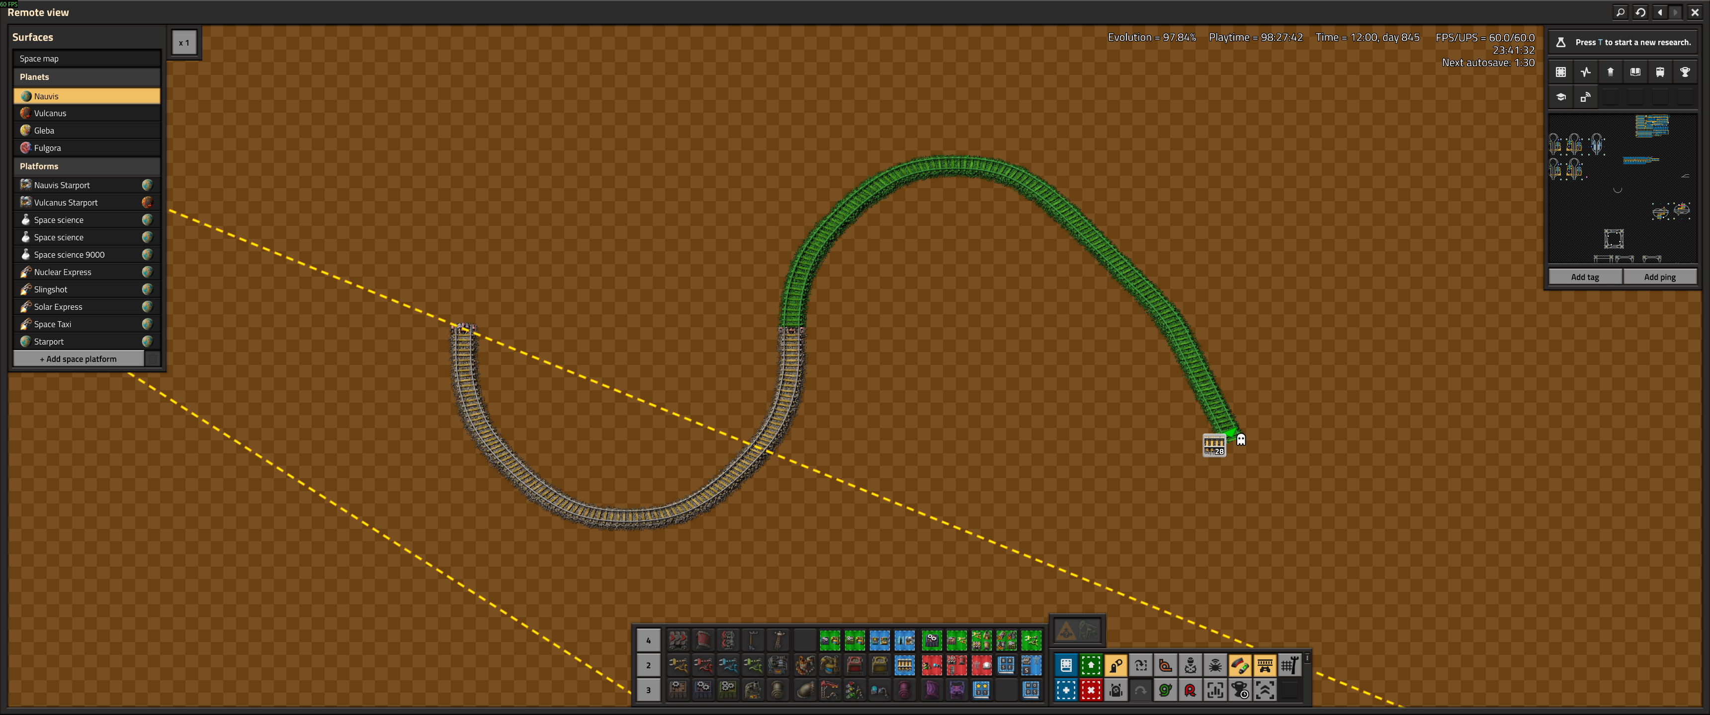Open the blueprint library shortcut
Image resolution: width=1710 pixels, height=715 pixels.
click(1066, 664)
